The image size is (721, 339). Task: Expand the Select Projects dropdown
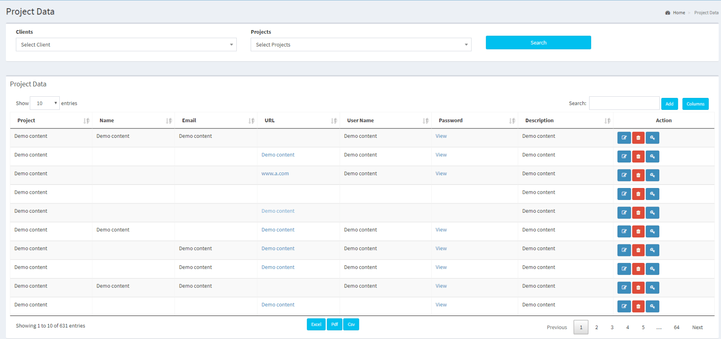tap(360, 45)
